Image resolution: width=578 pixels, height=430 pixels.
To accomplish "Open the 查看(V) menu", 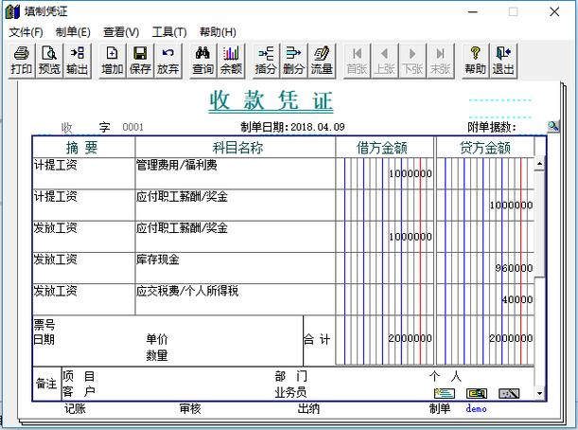I will point(121,32).
